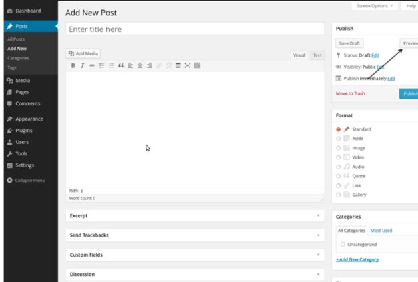Viewport: 418px width, 282px height.
Task: Click the Insert link icon
Action: [x=159, y=65]
